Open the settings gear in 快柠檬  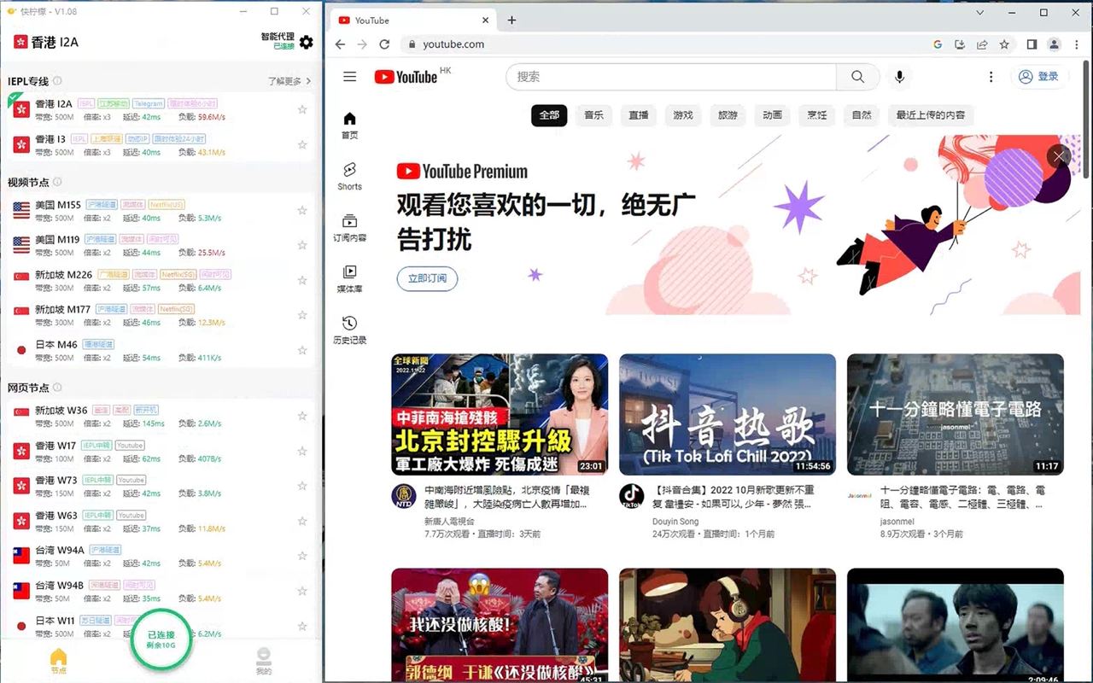click(x=306, y=40)
